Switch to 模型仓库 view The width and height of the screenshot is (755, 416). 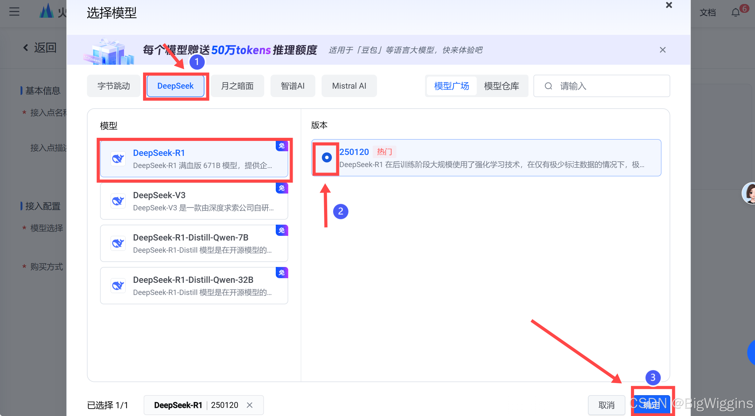(x=501, y=86)
